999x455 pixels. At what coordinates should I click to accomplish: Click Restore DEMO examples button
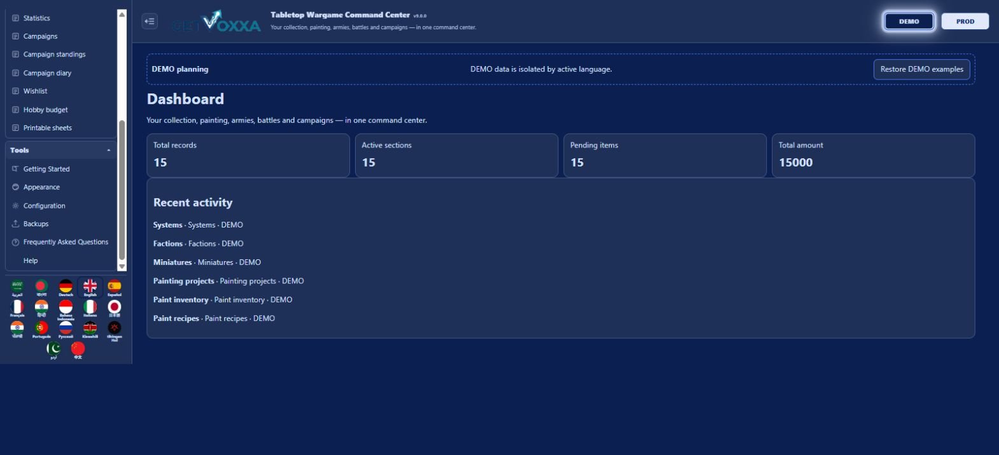coord(921,69)
